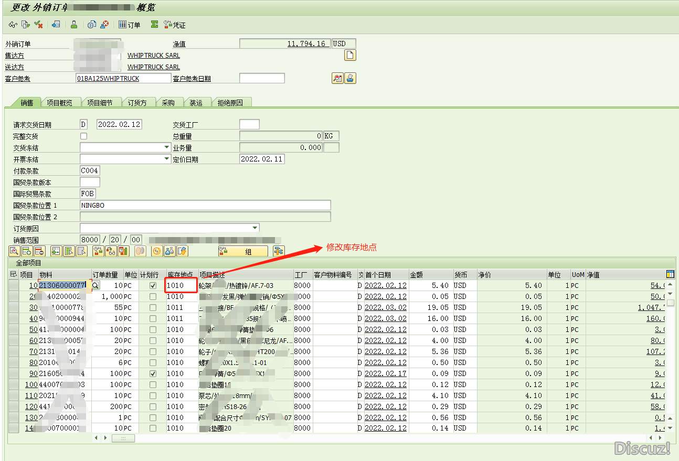Toggle 计划行 checkbox in item 120 row
Image resolution: width=679 pixels, height=461 pixels.
coord(153,407)
